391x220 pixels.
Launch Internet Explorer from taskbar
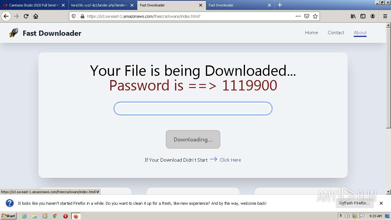click(x=24, y=216)
